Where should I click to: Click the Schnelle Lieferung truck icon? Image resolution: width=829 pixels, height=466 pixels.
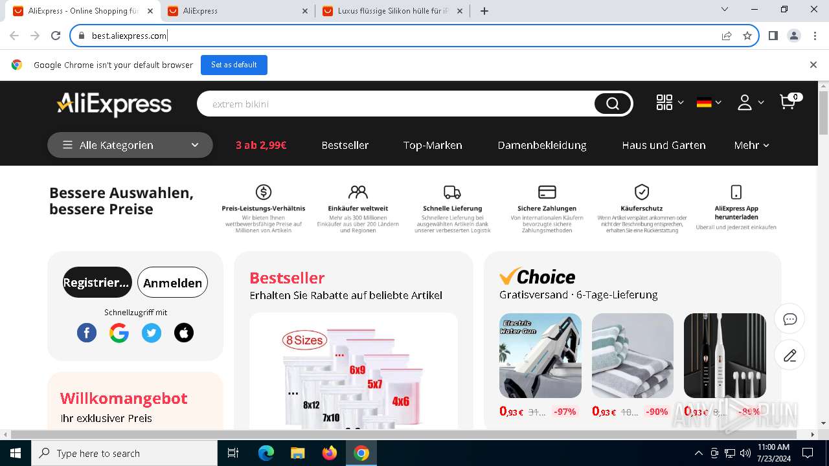pos(452,192)
